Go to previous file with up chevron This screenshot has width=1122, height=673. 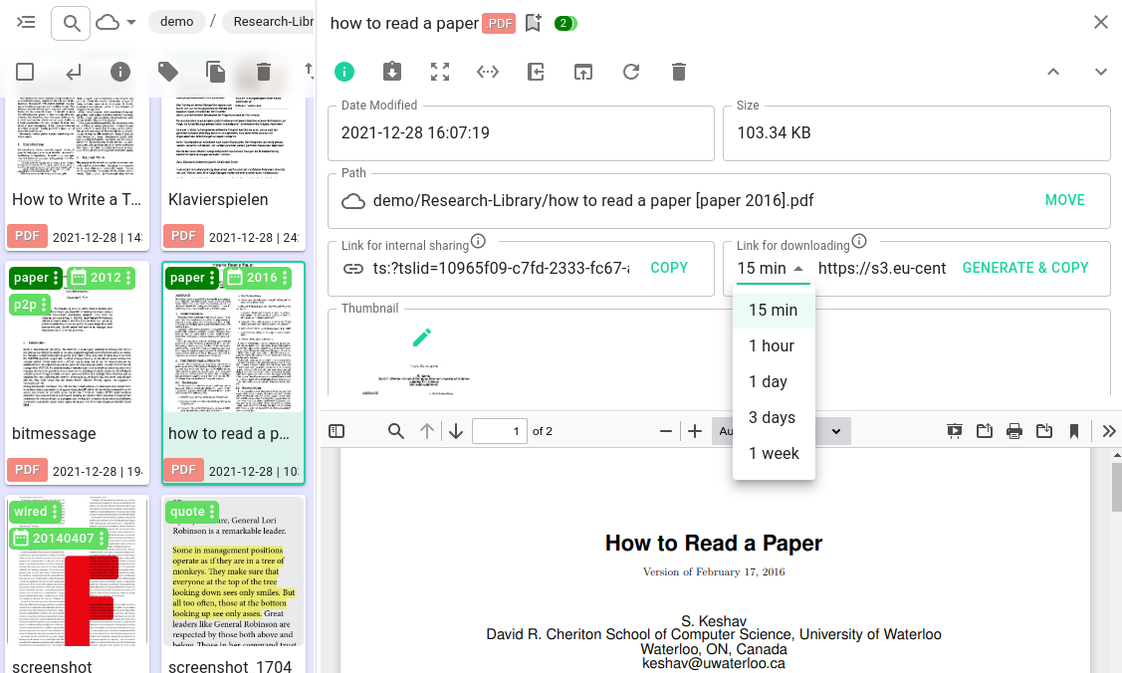tap(1053, 72)
